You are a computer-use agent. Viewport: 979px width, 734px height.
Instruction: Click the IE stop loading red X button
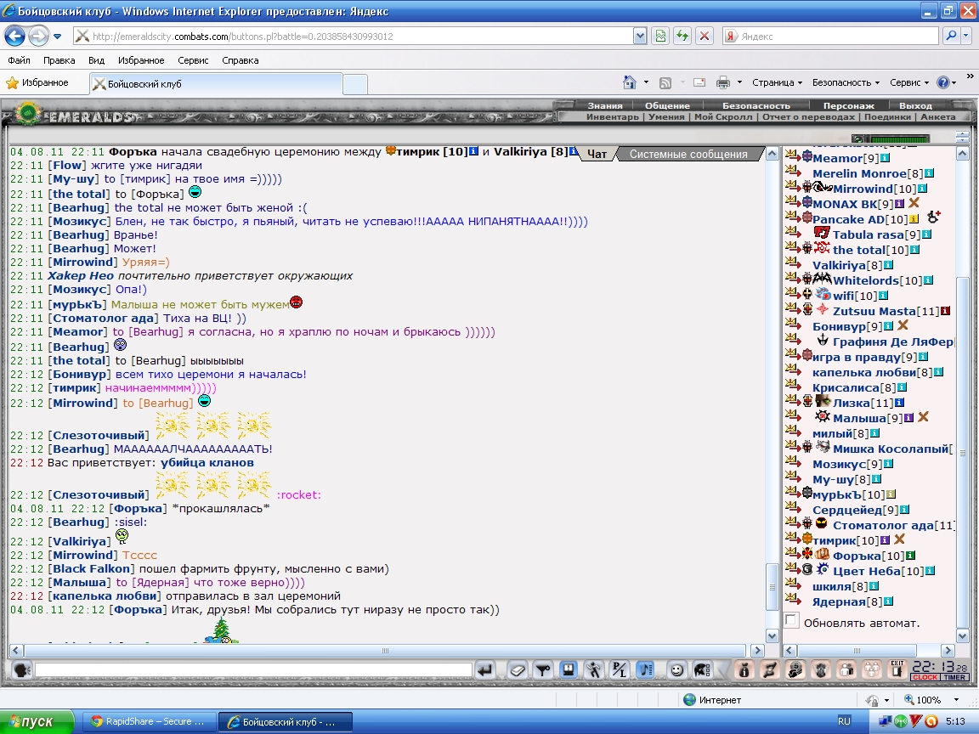(x=705, y=37)
